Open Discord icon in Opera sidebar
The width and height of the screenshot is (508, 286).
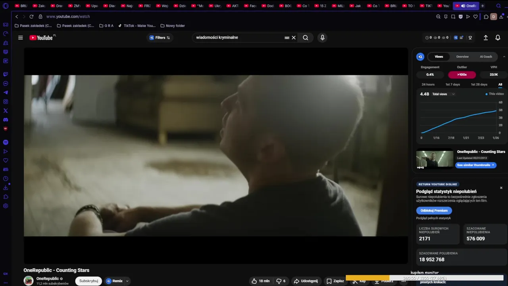pos(6,120)
